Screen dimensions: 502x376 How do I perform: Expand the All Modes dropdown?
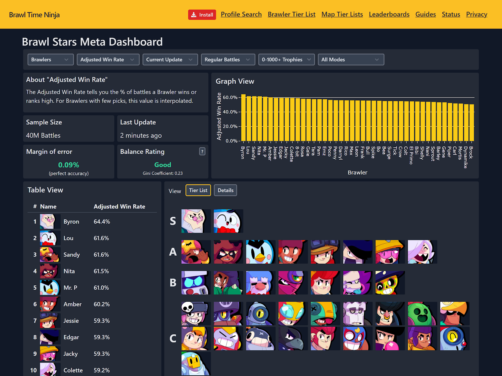pos(351,60)
